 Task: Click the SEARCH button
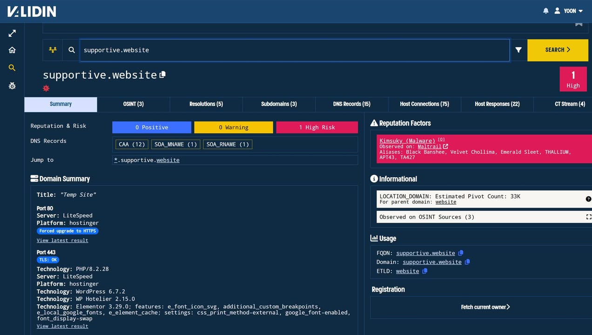pos(558,50)
